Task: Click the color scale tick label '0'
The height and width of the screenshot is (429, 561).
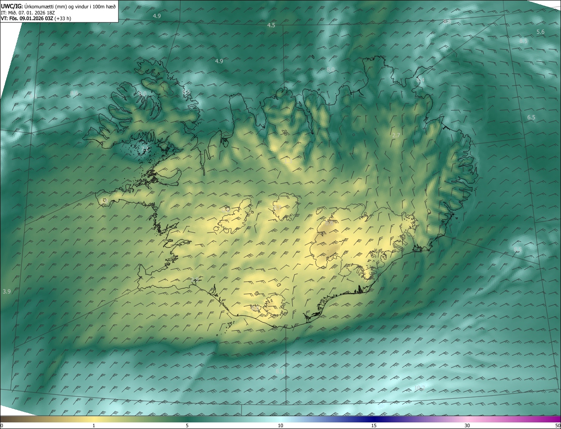Action: [x=1, y=426]
